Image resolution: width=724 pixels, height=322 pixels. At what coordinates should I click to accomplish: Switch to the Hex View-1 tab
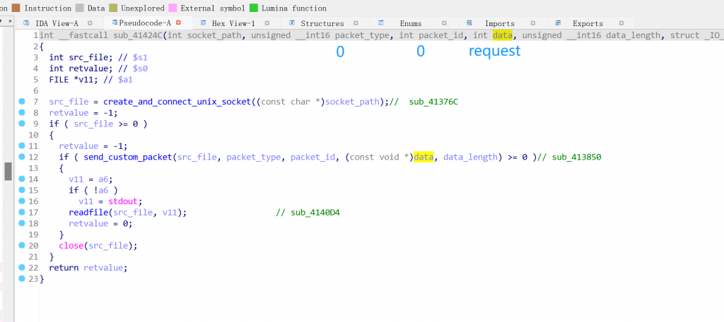click(x=233, y=23)
